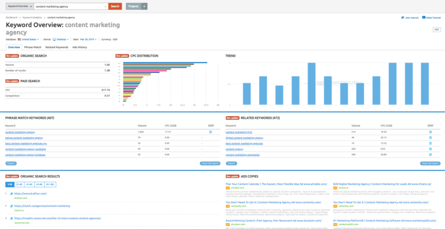Select the 41-60 results page tab
The height and width of the screenshot is (229, 445).
30,184
